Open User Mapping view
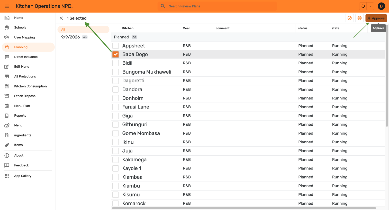Viewport: 389px width, 210px height. click(28, 37)
